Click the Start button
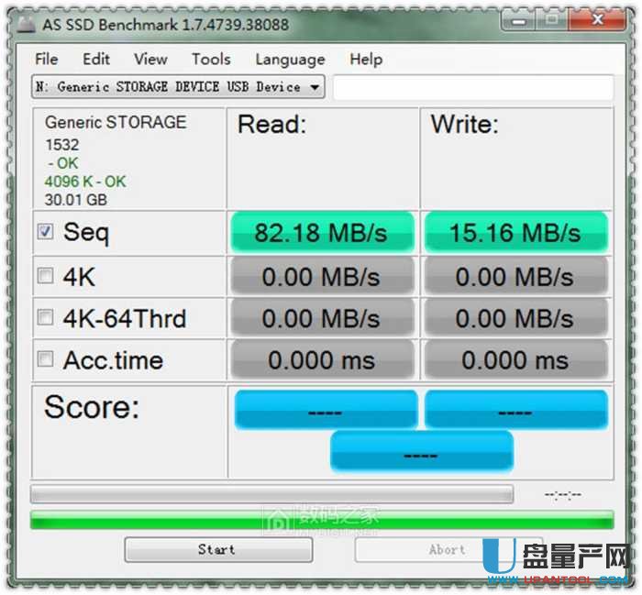642x595 pixels. pyautogui.click(x=218, y=550)
